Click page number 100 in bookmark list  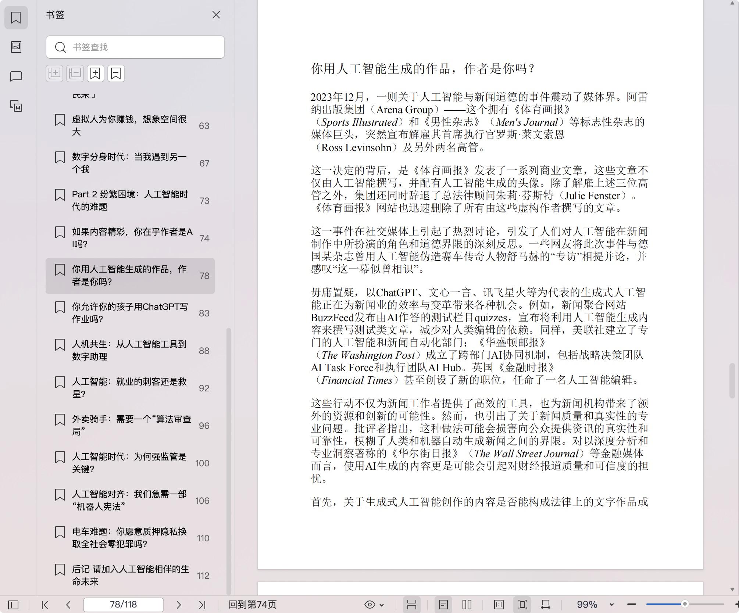202,463
